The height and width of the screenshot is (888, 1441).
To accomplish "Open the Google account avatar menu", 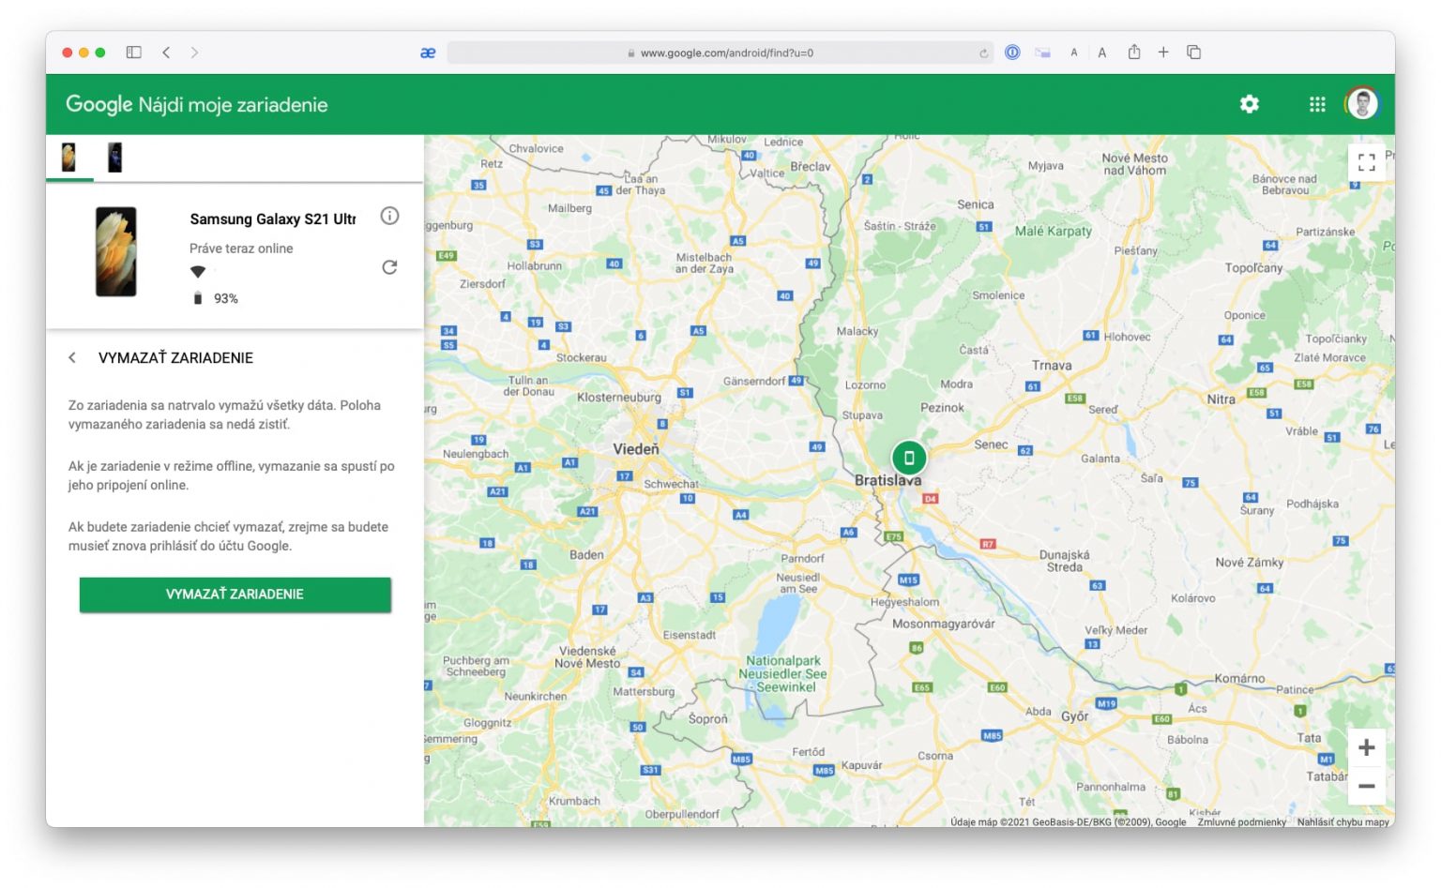I will point(1362,104).
